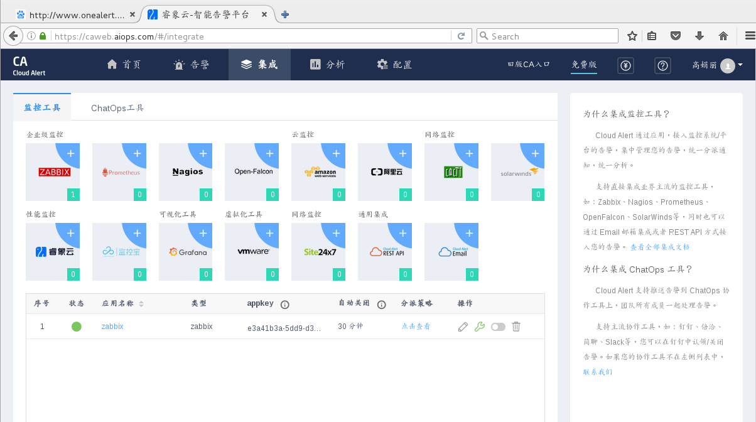Open 查看全部集成文档 link

(660, 247)
